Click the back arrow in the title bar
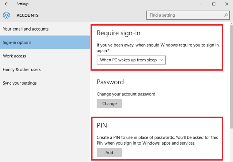Screen dimensions: 233x162 pyautogui.click(x=6, y=4)
